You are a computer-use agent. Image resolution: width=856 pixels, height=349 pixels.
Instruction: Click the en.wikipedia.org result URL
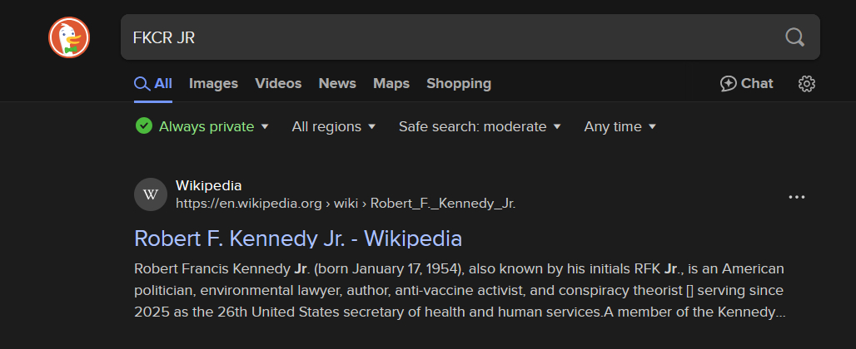click(346, 204)
